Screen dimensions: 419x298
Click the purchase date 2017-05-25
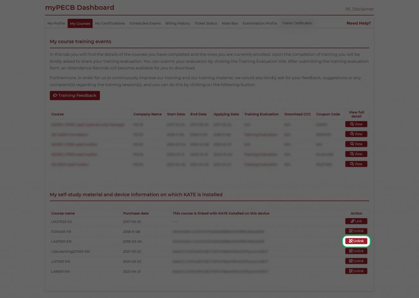coord(132,222)
